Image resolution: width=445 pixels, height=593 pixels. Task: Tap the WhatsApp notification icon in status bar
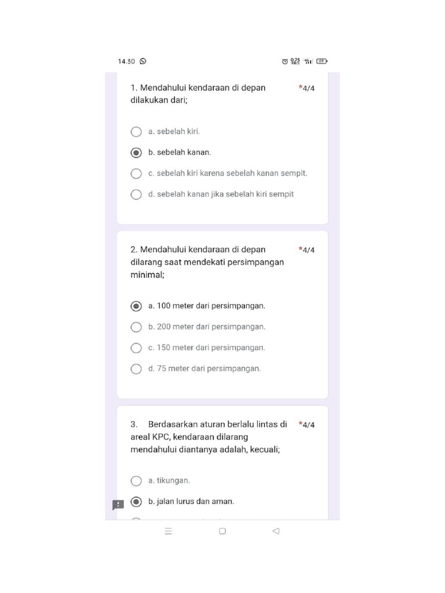143,61
